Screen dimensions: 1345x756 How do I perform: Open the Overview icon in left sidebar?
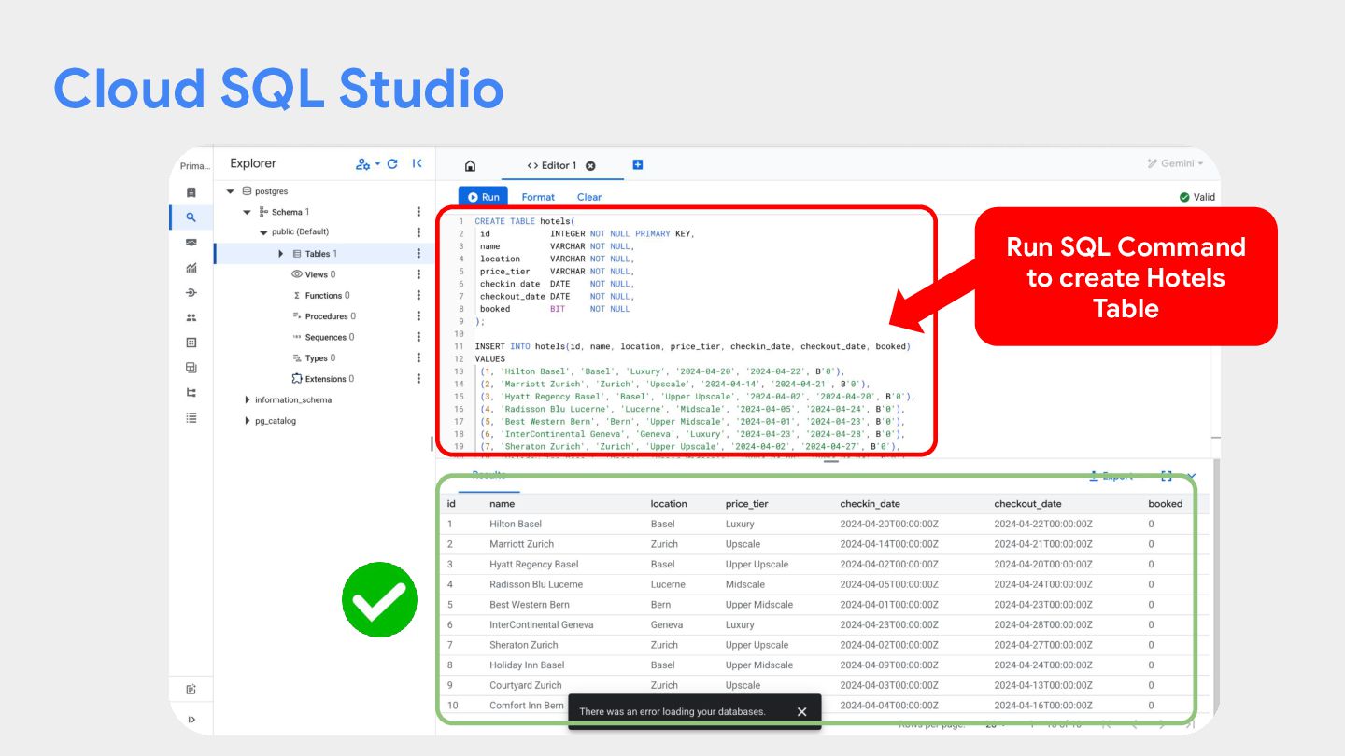[x=191, y=192]
